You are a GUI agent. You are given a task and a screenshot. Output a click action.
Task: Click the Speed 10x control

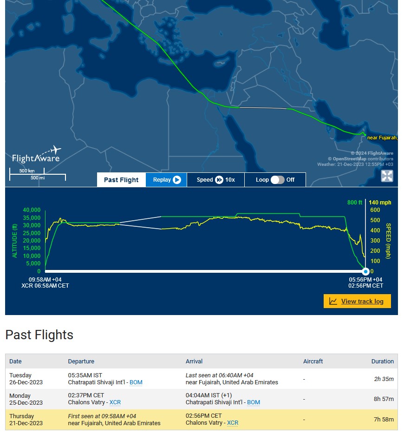coord(215,180)
